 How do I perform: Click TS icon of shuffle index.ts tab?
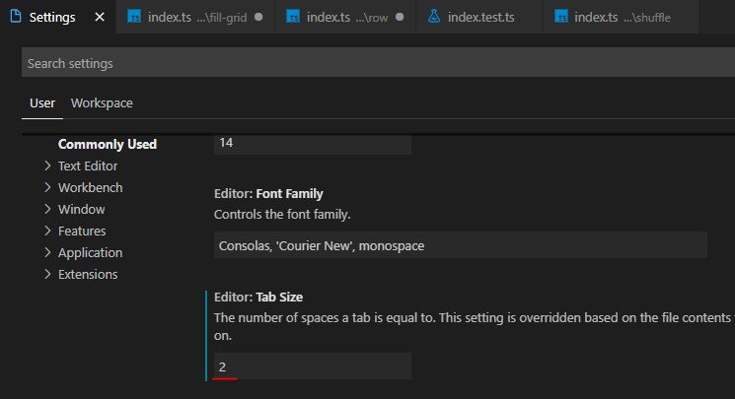coord(560,17)
